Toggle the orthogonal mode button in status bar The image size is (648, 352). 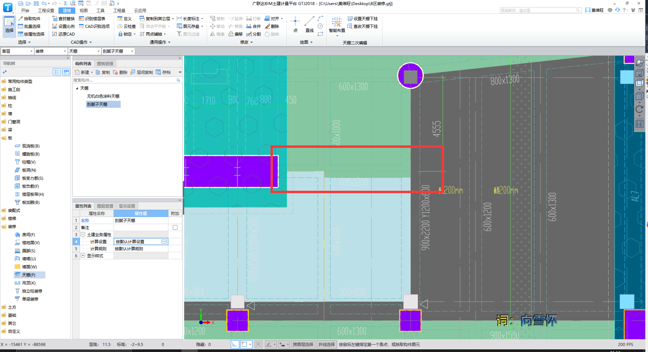pos(235,344)
